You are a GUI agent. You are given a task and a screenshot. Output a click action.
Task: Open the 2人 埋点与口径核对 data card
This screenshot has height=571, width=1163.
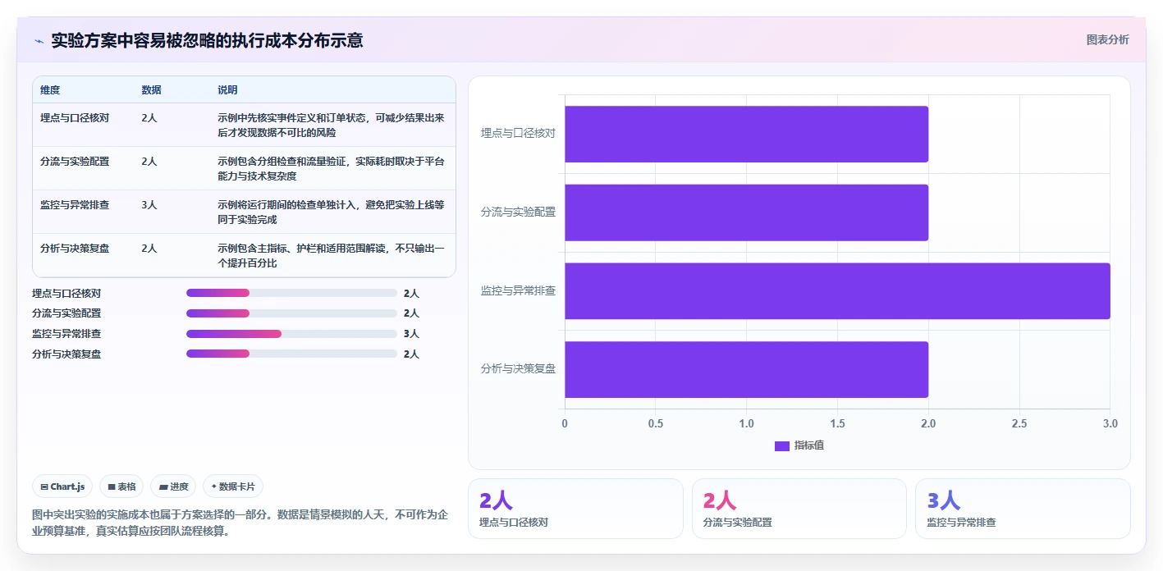click(x=575, y=509)
